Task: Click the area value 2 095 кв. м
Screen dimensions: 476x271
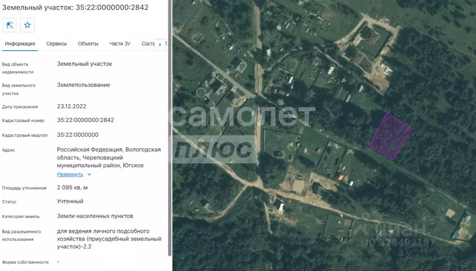Action: 72,188
